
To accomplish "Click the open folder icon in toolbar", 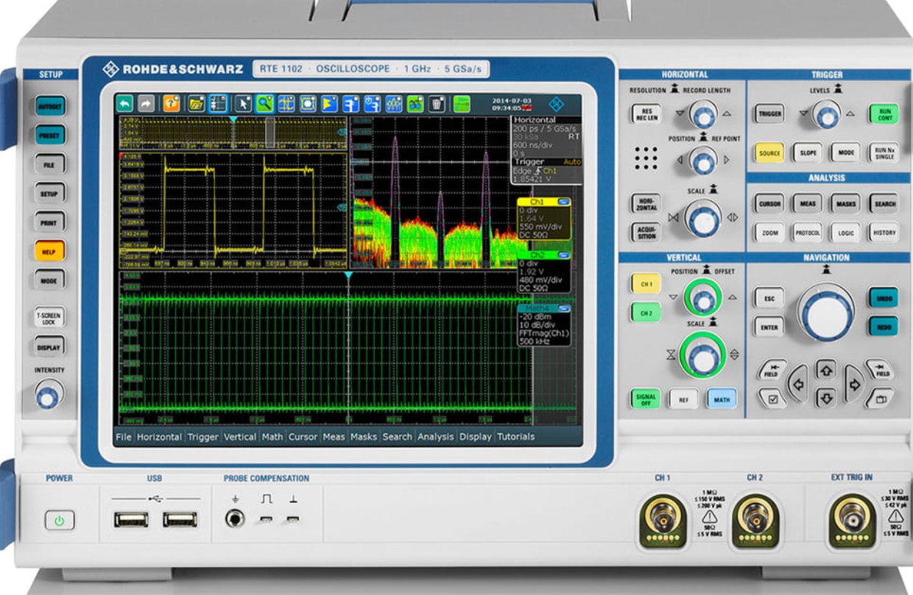I will (x=196, y=104).
